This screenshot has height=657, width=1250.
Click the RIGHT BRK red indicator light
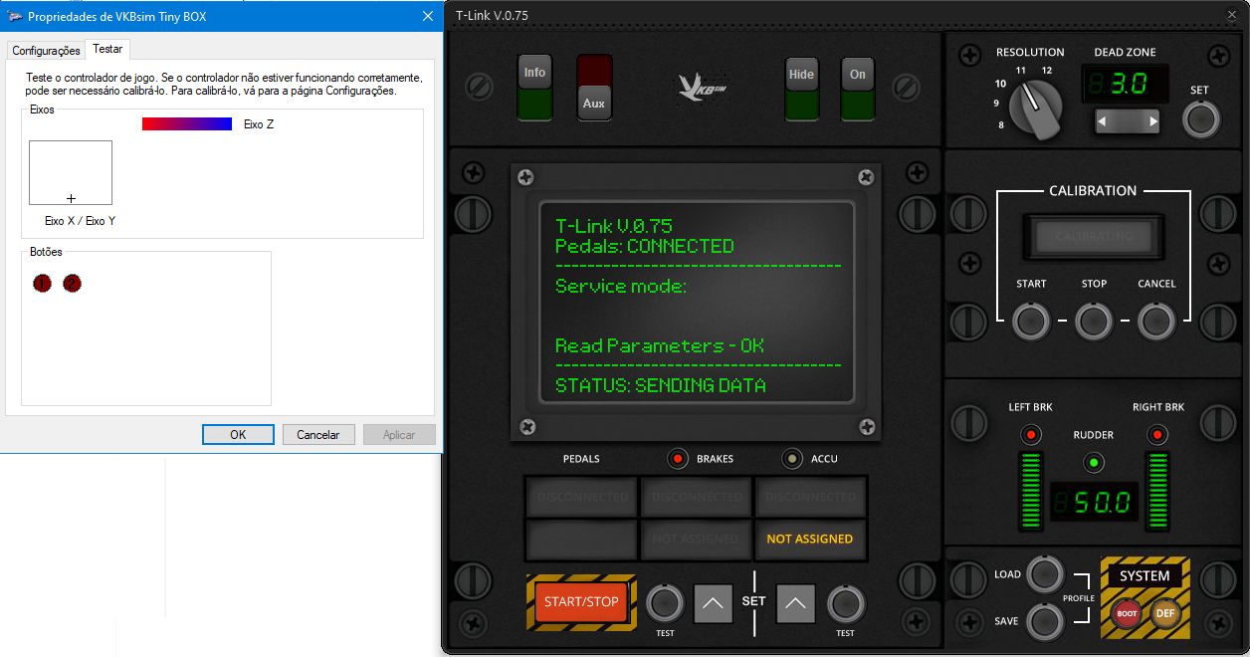click(x=1156, y=435)
